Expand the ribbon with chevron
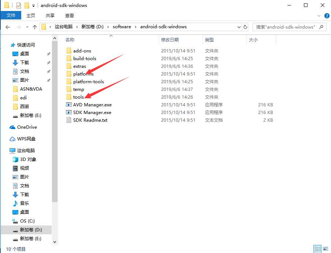Image resolution: width=331 pixels, height=253 pixels. click(319, 16)
